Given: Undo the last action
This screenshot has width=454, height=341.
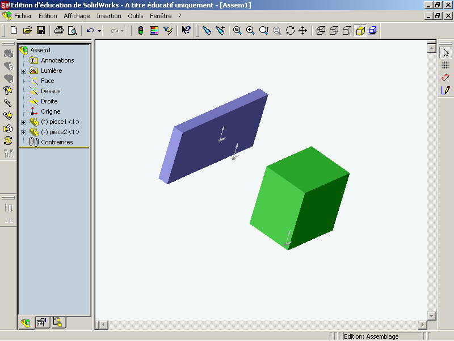Looking at the screenshot, I should click(90, 31).
